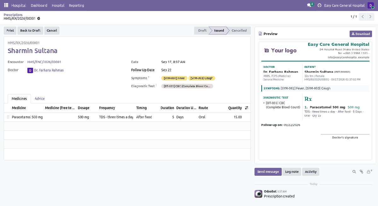
Task: Click the Fever symptom tag
Action: (x=174, y=78)
